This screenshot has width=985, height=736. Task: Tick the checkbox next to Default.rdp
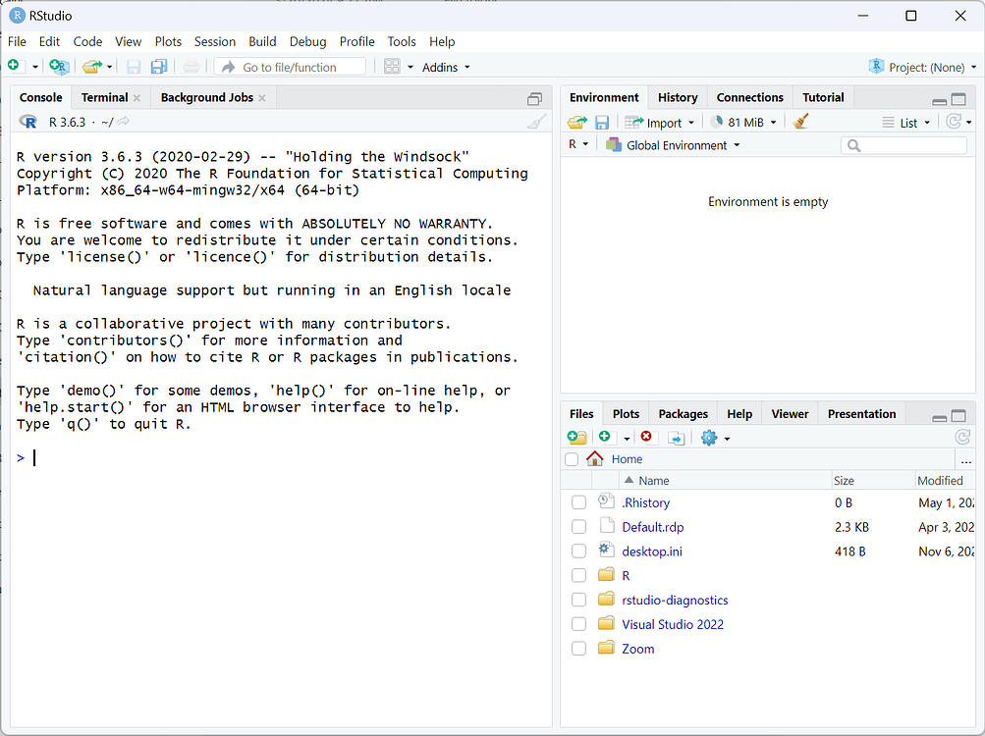tap(578, 527)
